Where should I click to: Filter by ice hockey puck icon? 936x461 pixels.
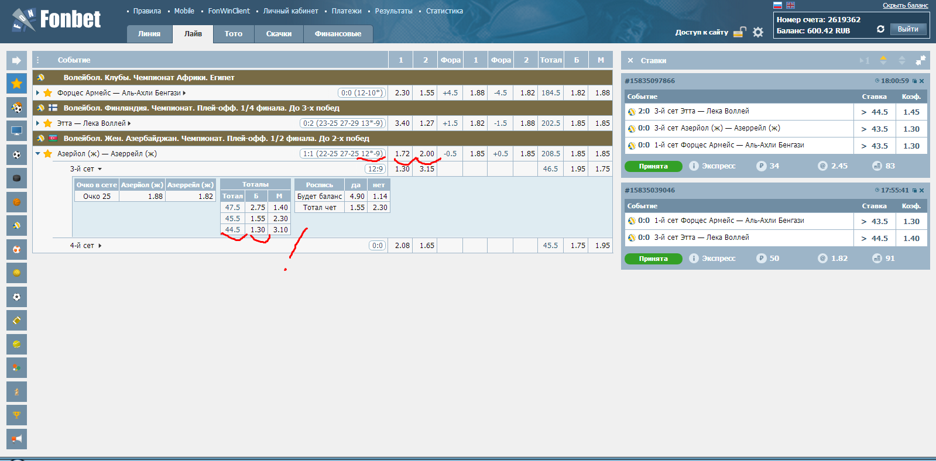[x=16, y=178]
